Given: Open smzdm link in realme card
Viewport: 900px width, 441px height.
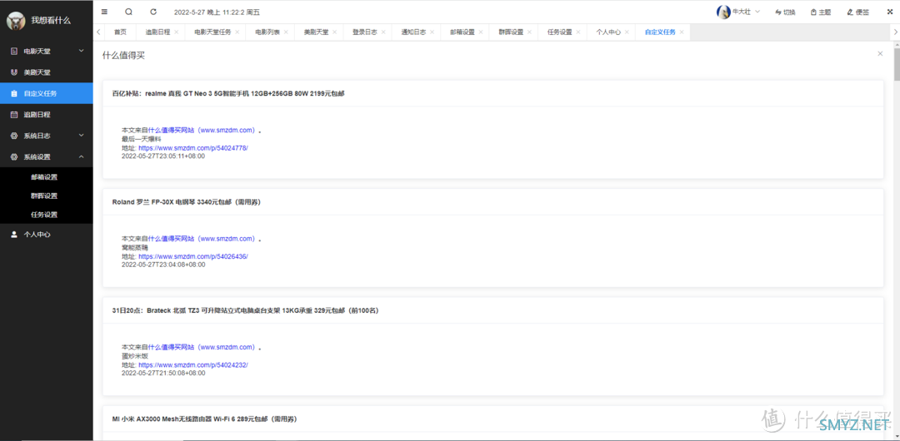Looking at the screenshot, I should pyautogui.click(x=202, y=130).
